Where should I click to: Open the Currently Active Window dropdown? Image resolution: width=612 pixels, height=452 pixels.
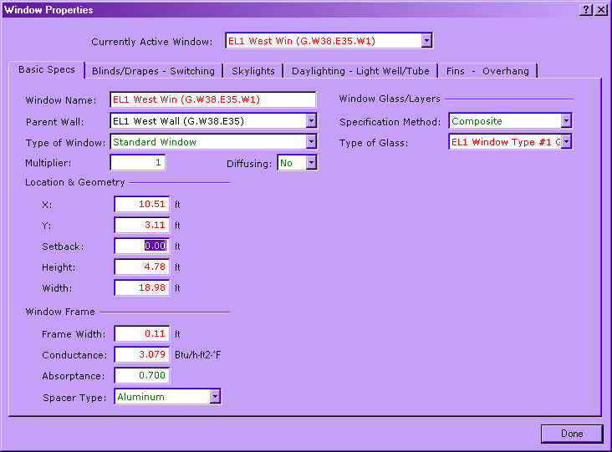pyautogui.click(x=426, y=41)
